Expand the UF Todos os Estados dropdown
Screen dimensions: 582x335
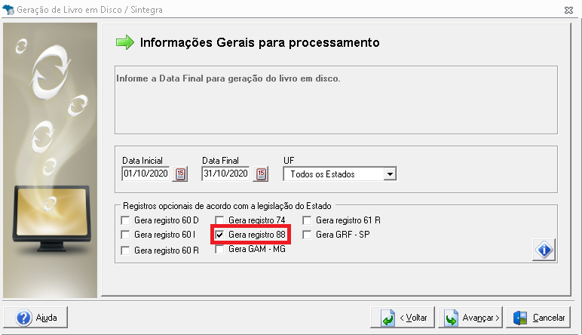[390, 174]
